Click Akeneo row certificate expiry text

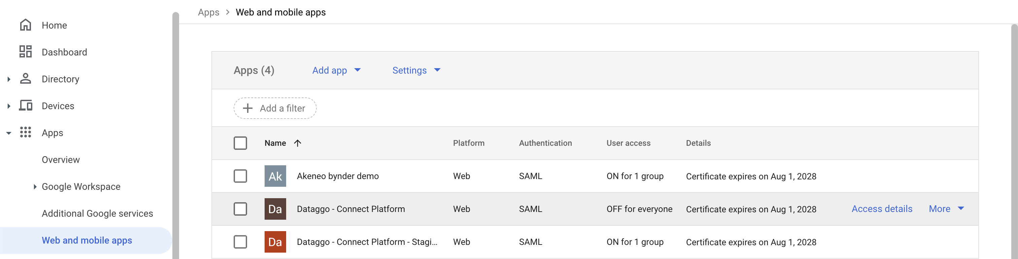click(x=751, y=176)
